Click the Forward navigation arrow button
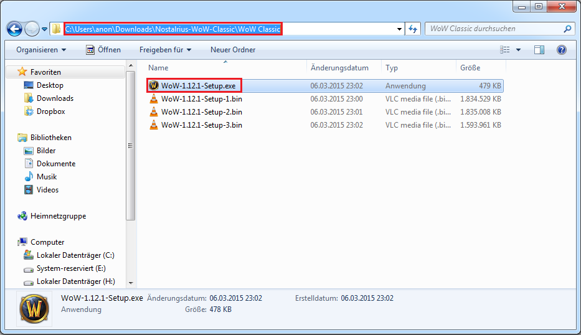 [x=32, y=29]
